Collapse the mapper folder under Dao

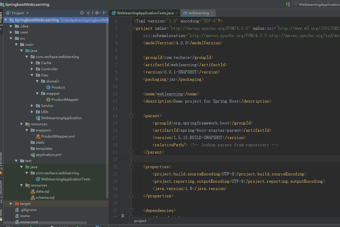37,94
